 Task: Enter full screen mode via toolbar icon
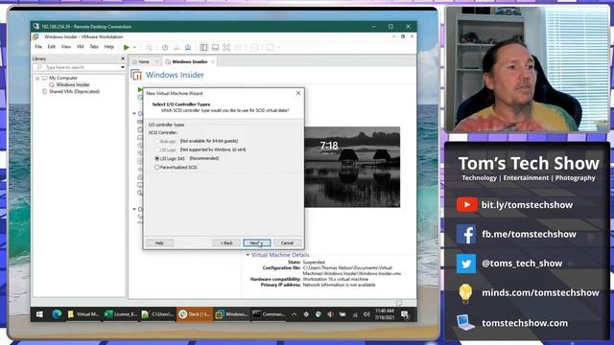226,47
